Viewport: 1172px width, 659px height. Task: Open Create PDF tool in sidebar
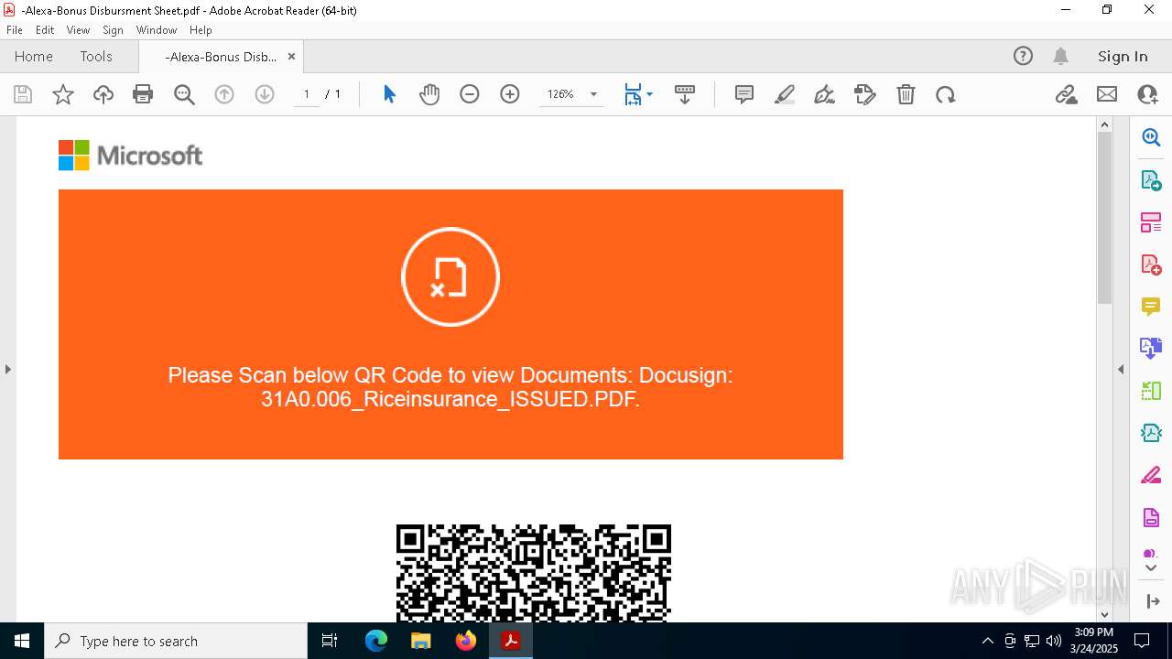tap(1151, 264)
